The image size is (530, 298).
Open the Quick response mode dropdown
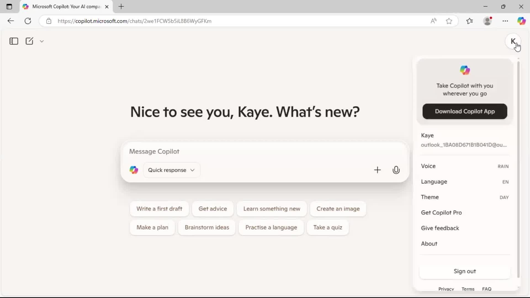tap(171, 170)
